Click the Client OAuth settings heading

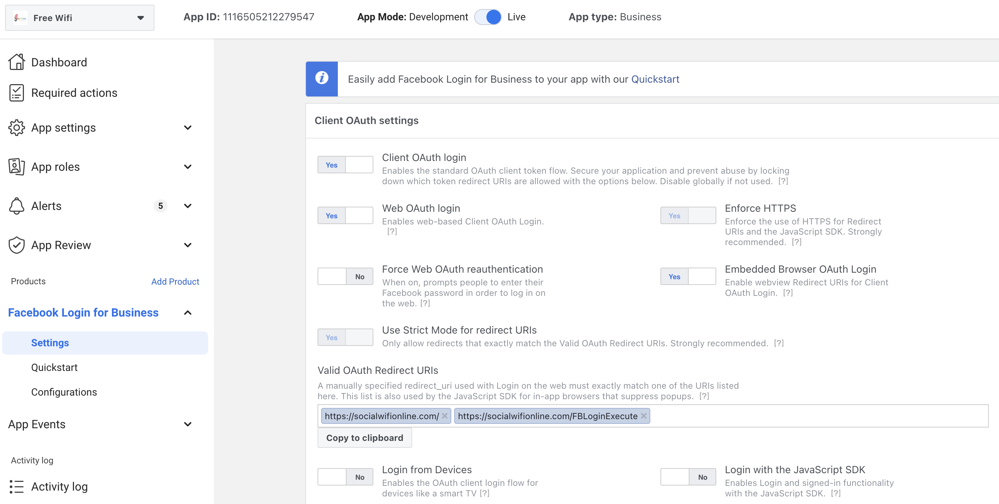366,121
